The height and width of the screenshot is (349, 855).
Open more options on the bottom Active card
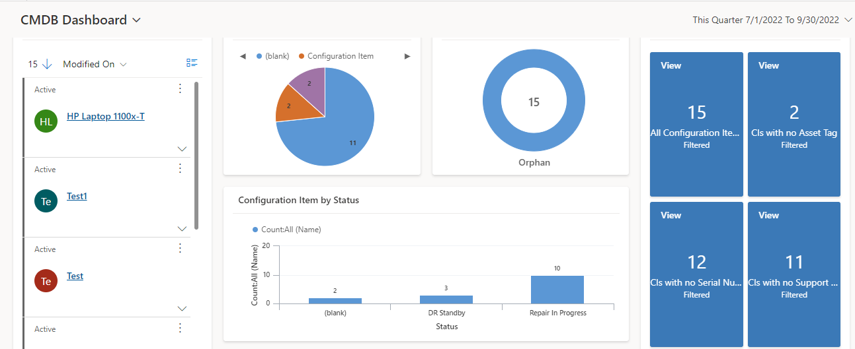pyautogui.click(x=180, y=328)
